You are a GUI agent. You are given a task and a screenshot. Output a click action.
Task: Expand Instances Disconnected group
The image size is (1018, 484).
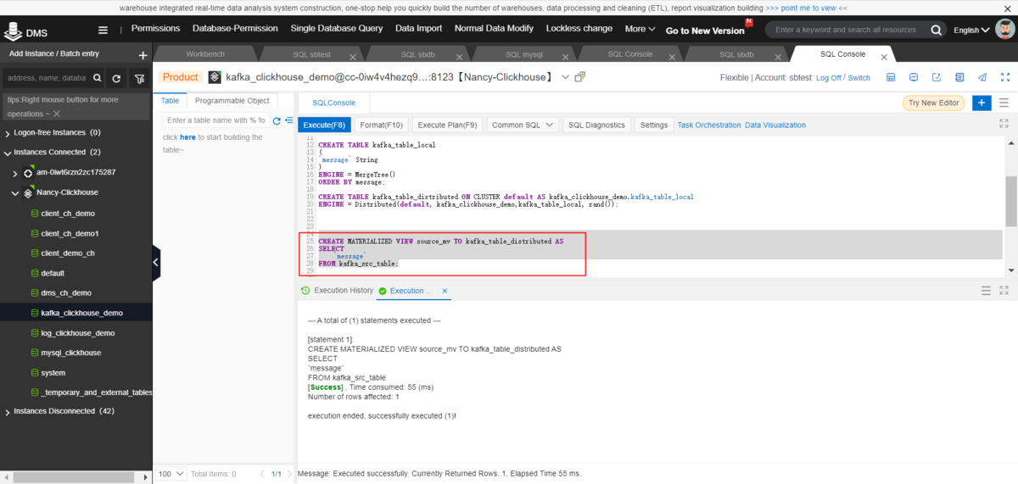click(8, 411)
